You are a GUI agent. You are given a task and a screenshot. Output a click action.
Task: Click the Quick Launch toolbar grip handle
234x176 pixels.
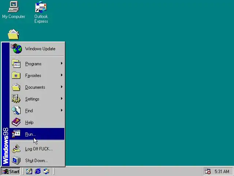coord(23,171)
